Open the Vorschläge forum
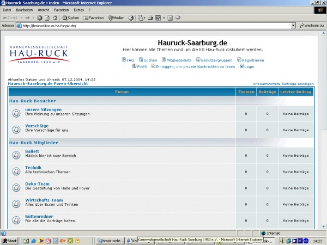This screenshot has width=327, height=245. pyautogui.click(x=37, y=126)
